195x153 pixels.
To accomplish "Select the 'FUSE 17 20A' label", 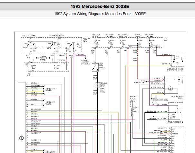I will click(140, 43).
